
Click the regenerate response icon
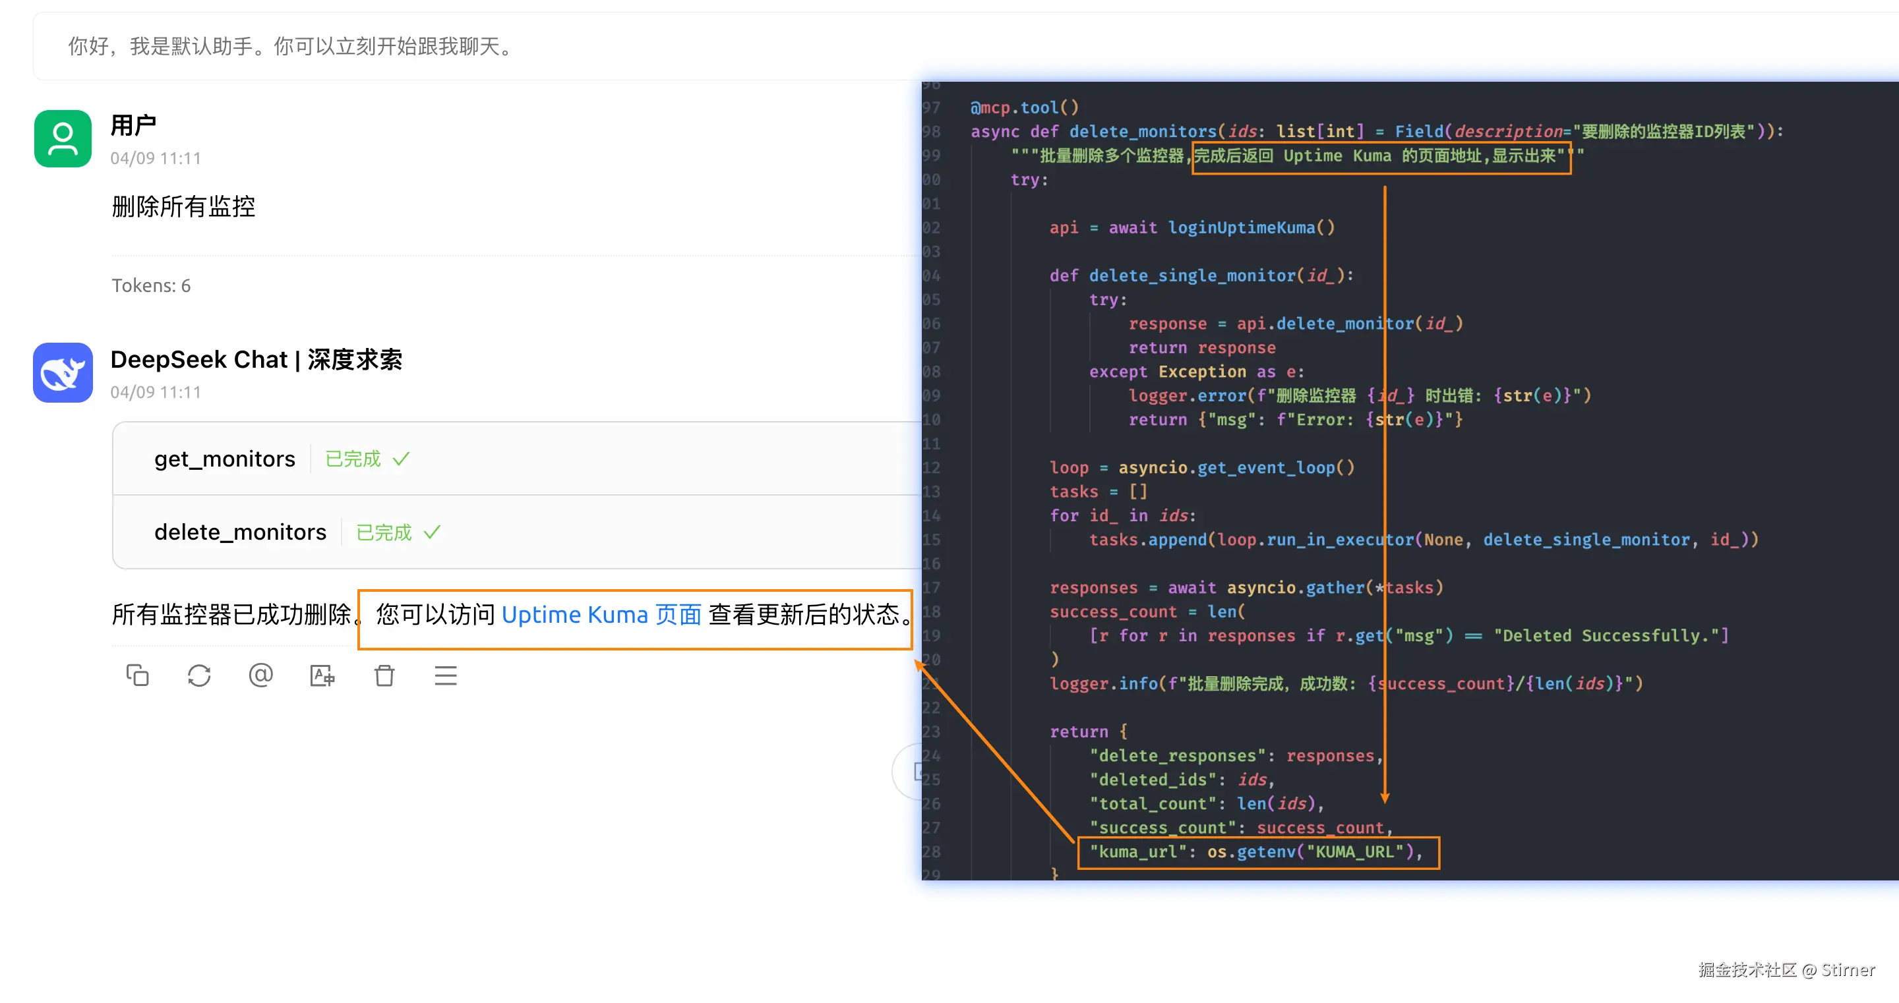(x=199, y=675)
